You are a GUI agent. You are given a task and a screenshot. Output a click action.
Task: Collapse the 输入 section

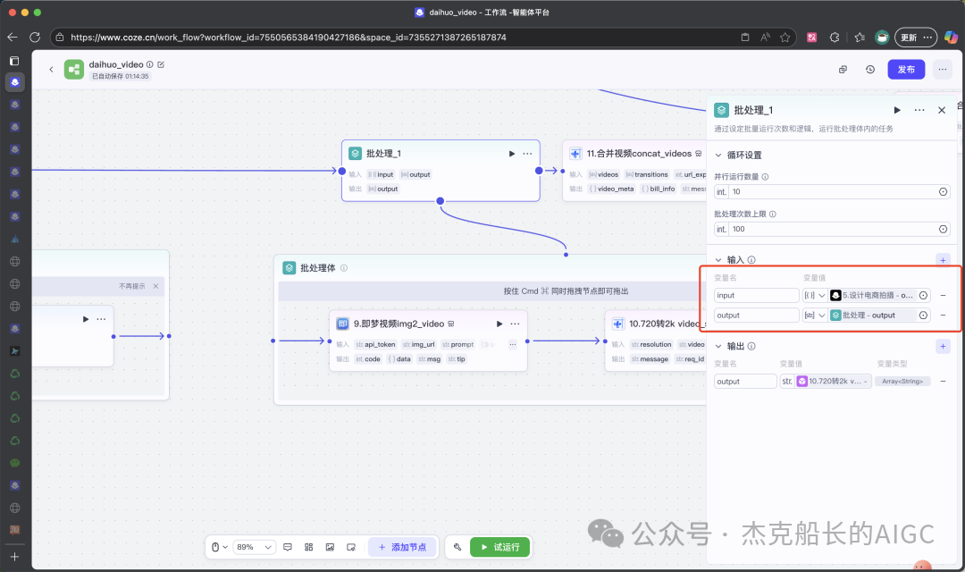coord(718,260)
